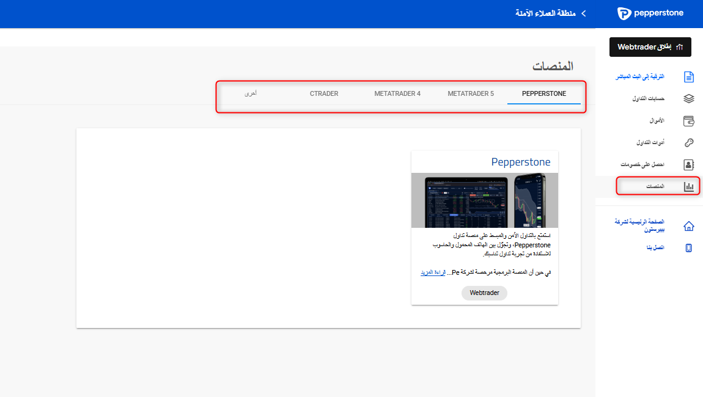
Task: Click the back chevron beside secure client area
Action: coord(584,13)
